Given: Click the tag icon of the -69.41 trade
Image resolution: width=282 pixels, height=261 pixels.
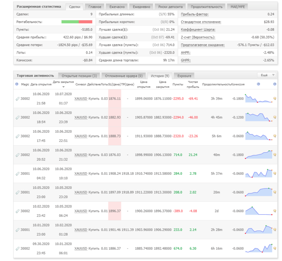Looking at the screenshot, I should click(x=17, y=99).
